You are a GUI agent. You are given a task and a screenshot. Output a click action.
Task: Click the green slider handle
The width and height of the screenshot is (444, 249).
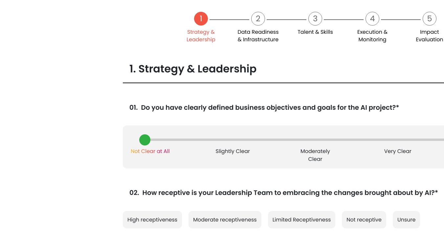145,140
